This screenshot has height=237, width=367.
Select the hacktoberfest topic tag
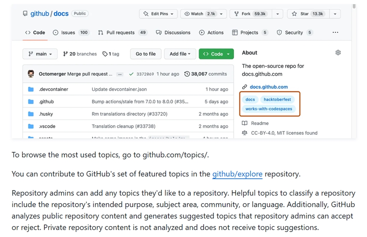coord(277,99)
